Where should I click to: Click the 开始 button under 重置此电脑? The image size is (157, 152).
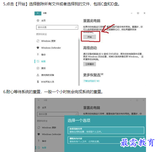pyautogui.click(x=90, y=37)
